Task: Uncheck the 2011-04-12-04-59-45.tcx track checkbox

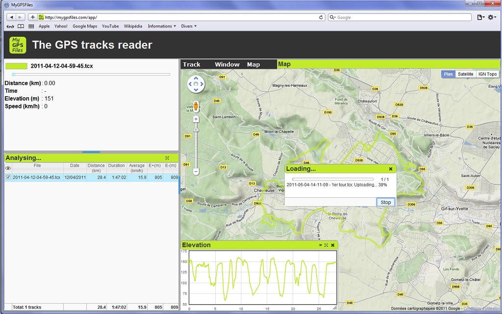Action: pyautogui.click(x=8, y=178)
